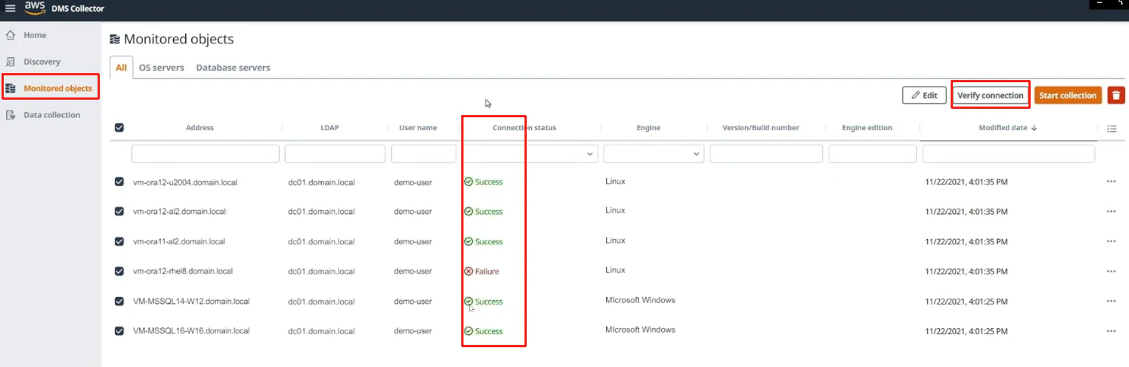This screenshot has width=1129, height=367.
Task: Open Data collection in the sidebar
Action: point(52,115)
